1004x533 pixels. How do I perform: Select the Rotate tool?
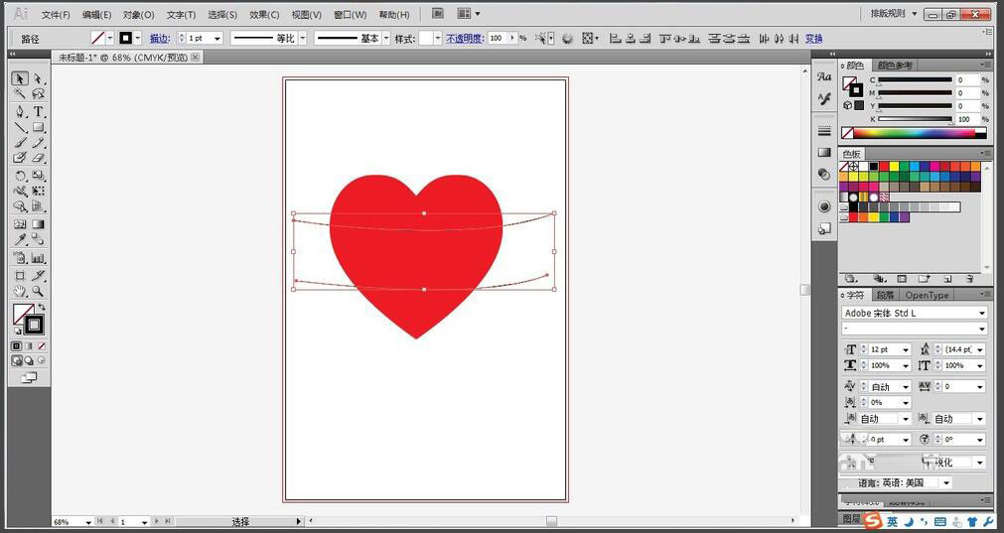pyautogui.click(x=20, y=176)
